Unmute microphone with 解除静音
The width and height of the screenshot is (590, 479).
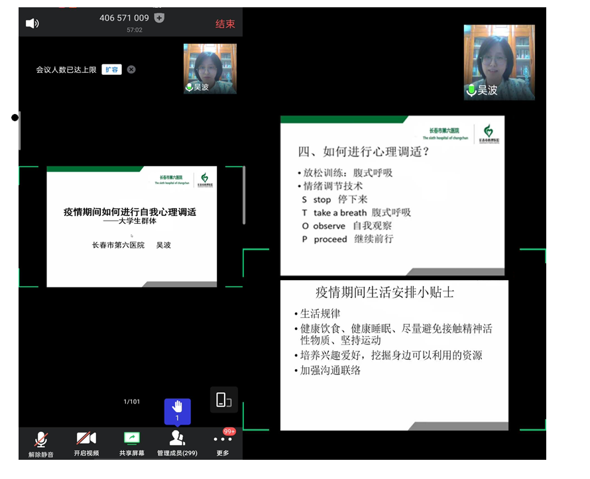[40, 443]
